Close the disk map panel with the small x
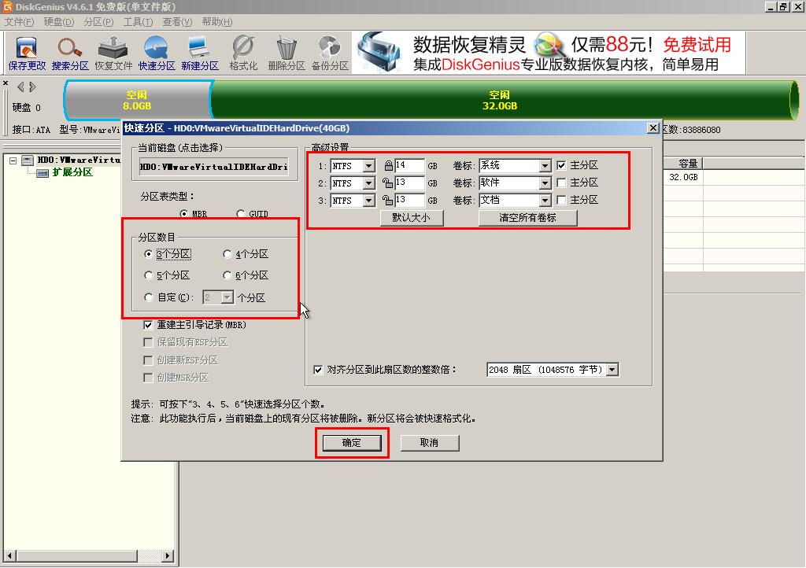The image size is (806, 568). pos(6,83)
